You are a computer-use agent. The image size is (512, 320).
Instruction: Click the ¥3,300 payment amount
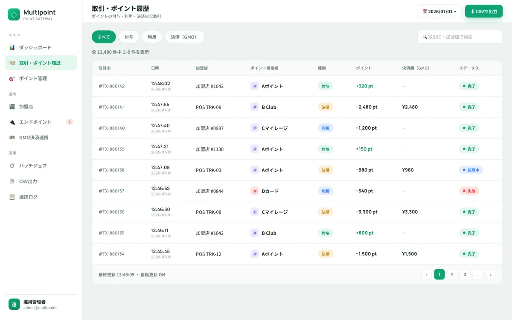pos(410,212)
